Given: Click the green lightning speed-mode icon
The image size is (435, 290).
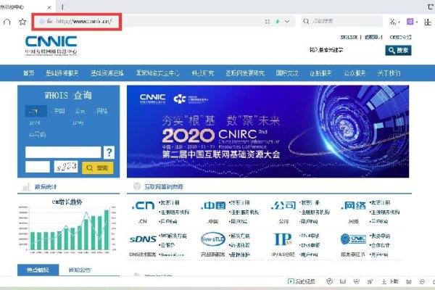Looking at the screenshot, I should pyautogui.click(x=278, y=21).
